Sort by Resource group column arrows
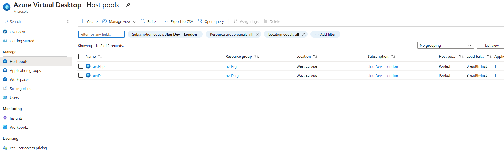The width and height of the screenshot is (504, 153). (257, 57)
